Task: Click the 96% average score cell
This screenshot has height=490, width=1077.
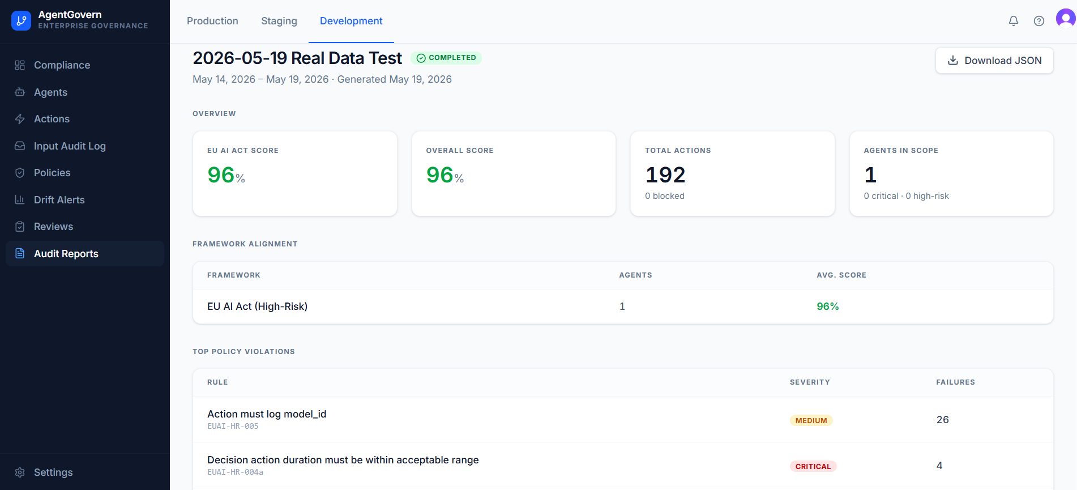Action: click(x=828, y=306)
